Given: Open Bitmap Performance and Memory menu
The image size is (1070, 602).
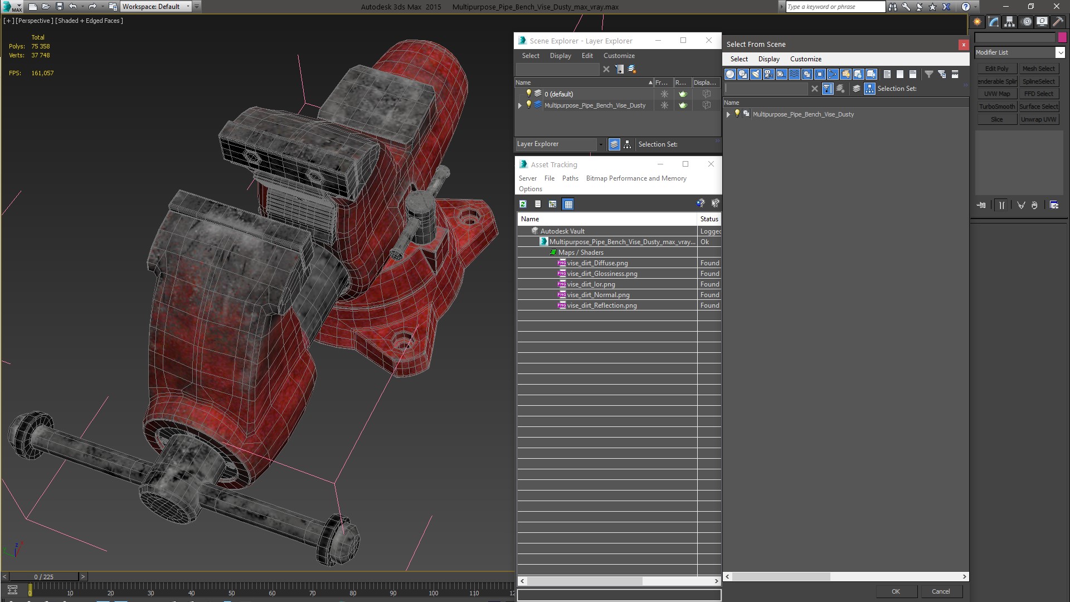Looking at the screenshot, I should pos(636,178).
